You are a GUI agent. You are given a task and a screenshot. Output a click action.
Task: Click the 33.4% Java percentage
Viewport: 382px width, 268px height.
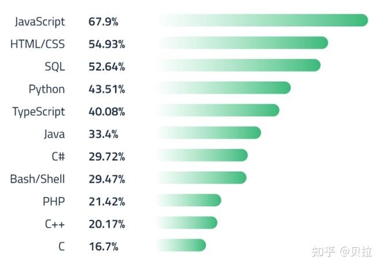tap(103, 134)
